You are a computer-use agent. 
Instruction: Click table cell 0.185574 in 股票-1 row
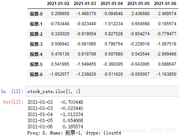167,24
